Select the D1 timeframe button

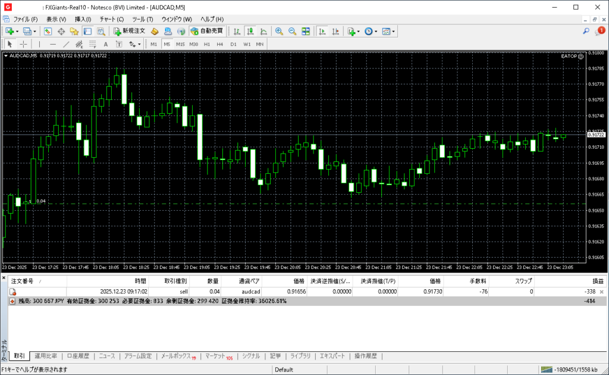[x=233, y=44]
